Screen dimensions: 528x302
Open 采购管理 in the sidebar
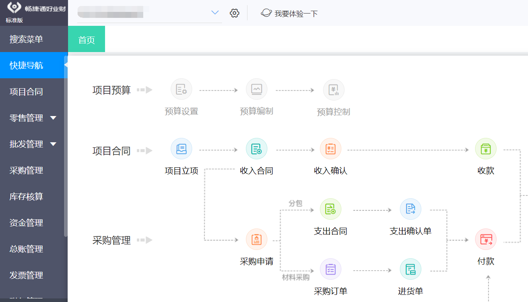pos(34,170)
